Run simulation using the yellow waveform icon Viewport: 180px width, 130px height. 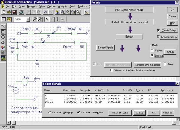click(x=9, y=19)
